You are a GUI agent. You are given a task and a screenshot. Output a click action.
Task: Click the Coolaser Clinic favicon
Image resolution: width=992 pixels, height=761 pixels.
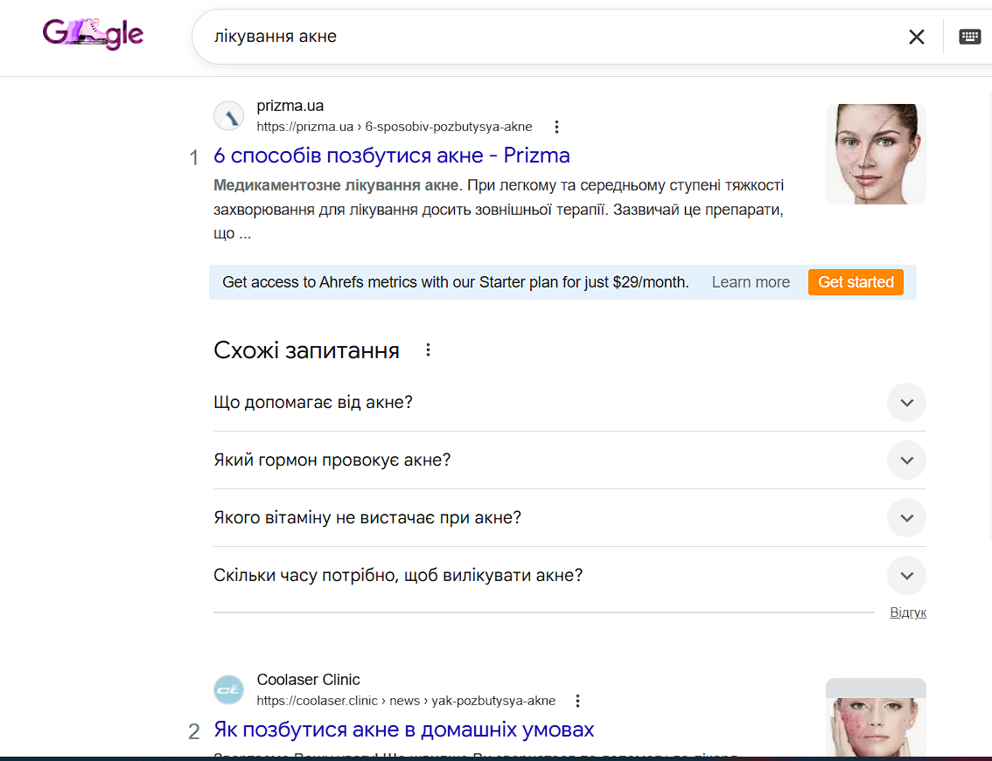click(x=228, y=689)
